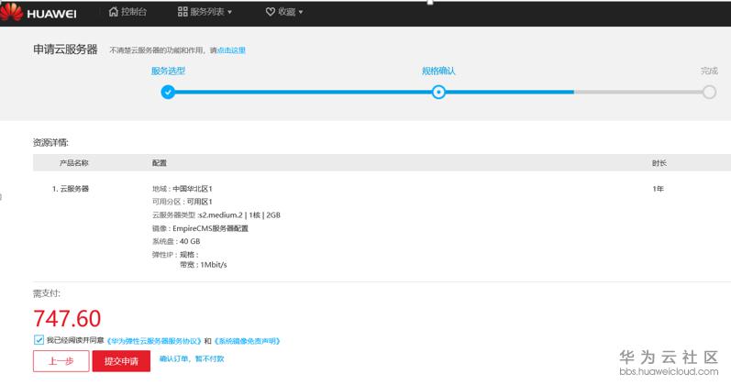Open the 点击这里 help link
The height and width of the screenshot is (385, 731).
(x=231, y=50)
